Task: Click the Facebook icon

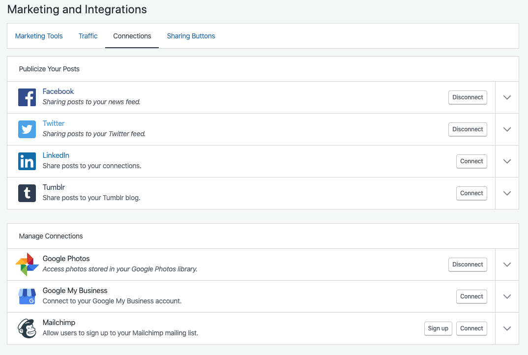Action: click(27, 97)
